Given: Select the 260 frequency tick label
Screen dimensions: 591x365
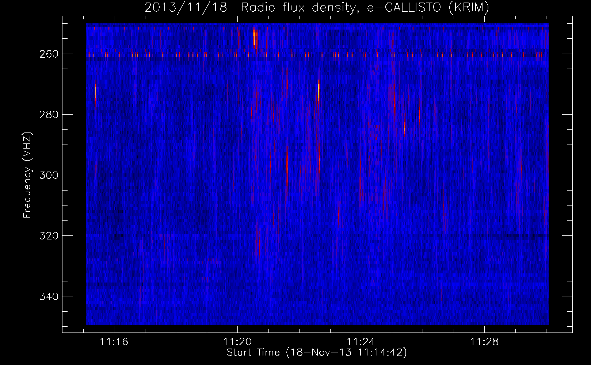Looking at the screenshot, I should coord(49,54).
